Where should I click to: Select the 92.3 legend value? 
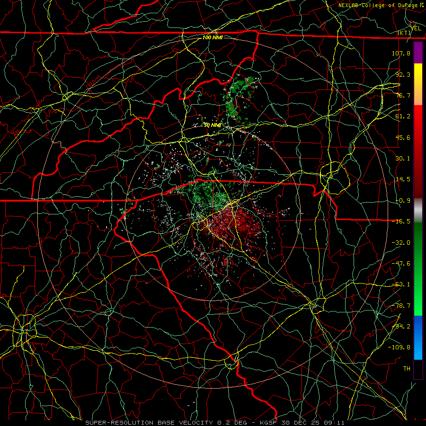(x=403, y=74)
